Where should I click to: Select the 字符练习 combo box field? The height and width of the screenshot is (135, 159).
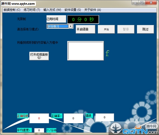click(x=57, y=26)
